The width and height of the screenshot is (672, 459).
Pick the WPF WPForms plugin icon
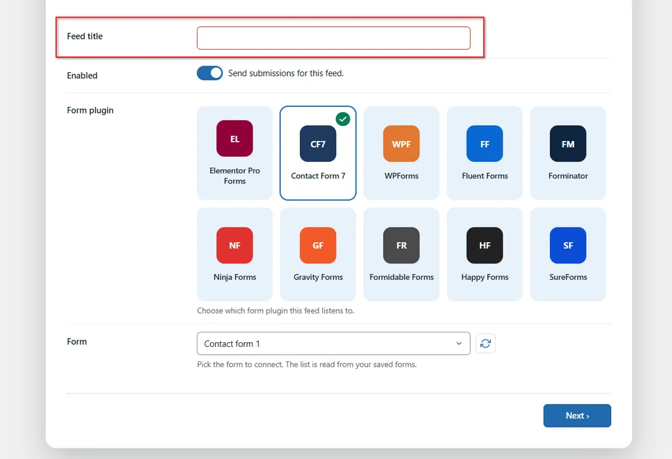401,144
